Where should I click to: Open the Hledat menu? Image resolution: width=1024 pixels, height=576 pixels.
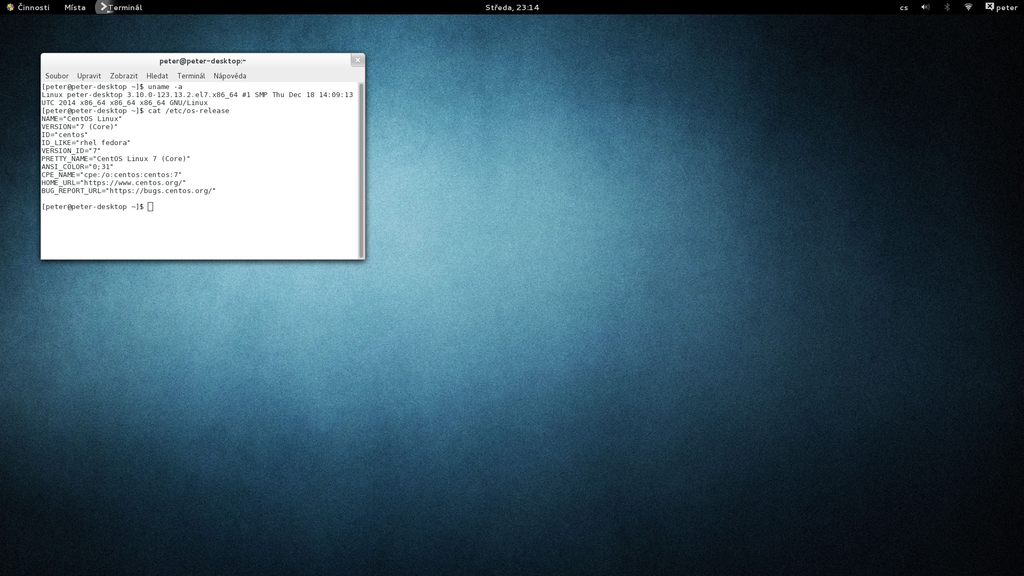pos(157,76)
